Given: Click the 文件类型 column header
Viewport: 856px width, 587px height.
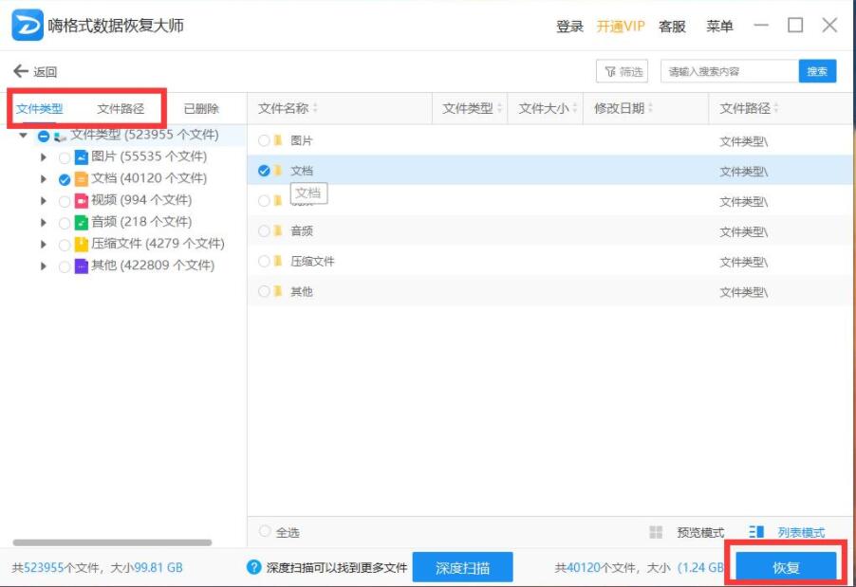Looking at the screenshot, I should point(468,108).
